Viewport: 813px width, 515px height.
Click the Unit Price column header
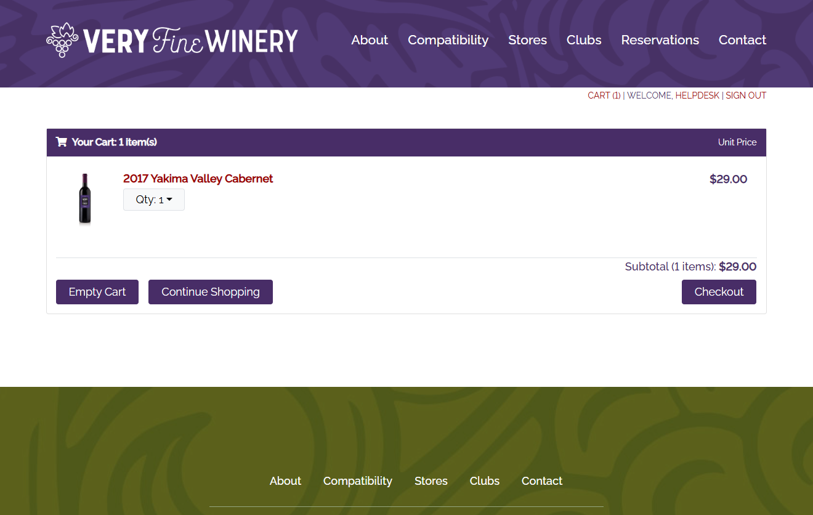click(x=737, y=142)
